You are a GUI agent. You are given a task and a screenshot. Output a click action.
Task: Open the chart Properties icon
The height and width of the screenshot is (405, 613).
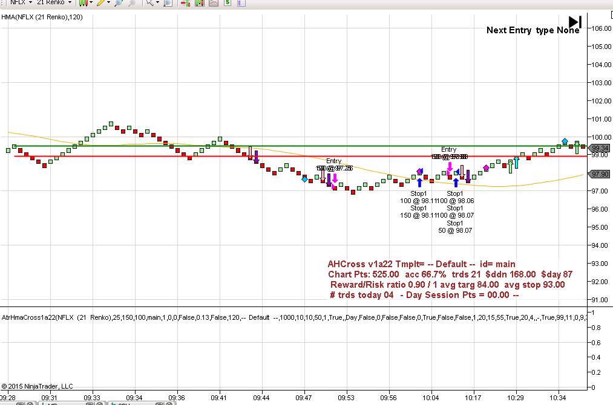[x=241, y=3]
